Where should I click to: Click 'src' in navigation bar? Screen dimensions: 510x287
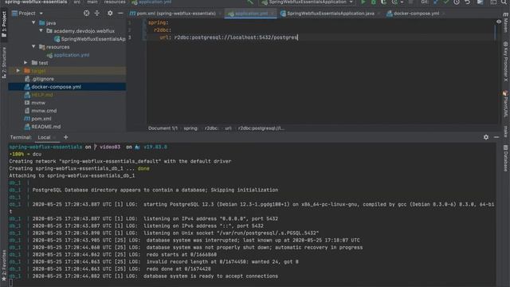tap(77, 2)
